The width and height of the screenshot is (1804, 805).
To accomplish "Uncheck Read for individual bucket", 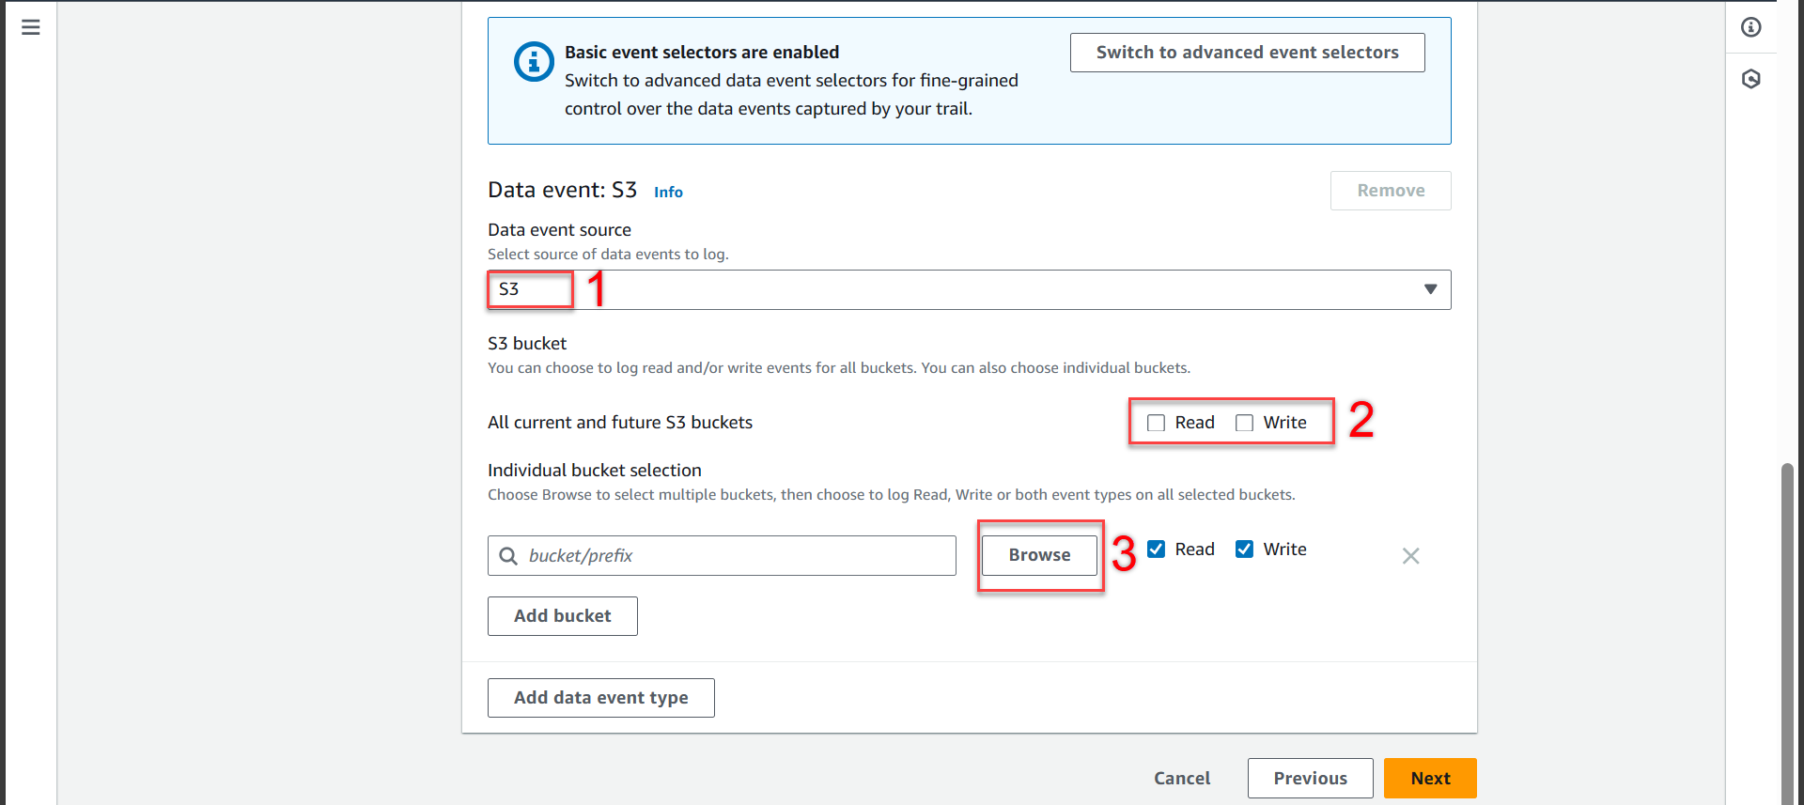I will (x=1157, y=550).
